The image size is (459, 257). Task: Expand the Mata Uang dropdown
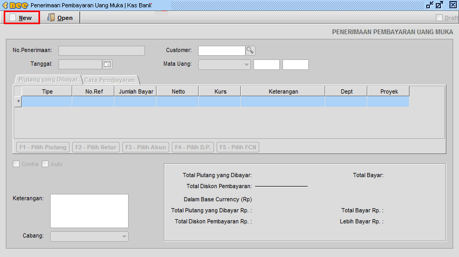tap(224, 65)
